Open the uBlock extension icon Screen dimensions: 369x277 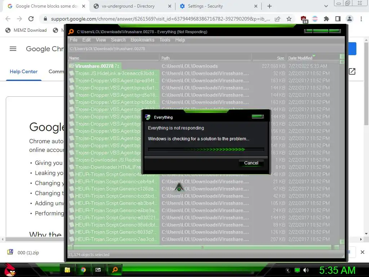click(304, 19)
